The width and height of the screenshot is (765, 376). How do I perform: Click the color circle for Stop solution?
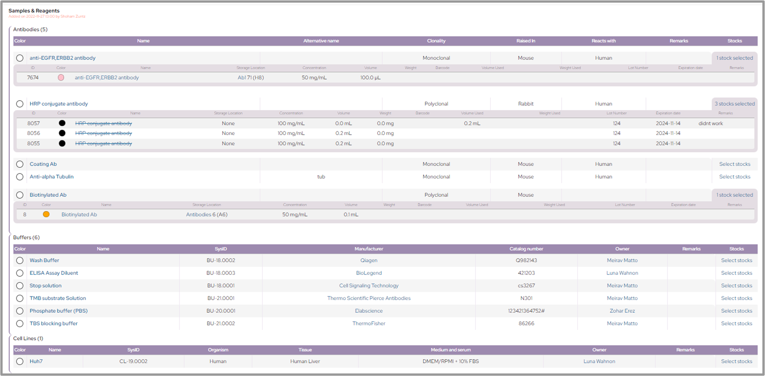[20, 286]
